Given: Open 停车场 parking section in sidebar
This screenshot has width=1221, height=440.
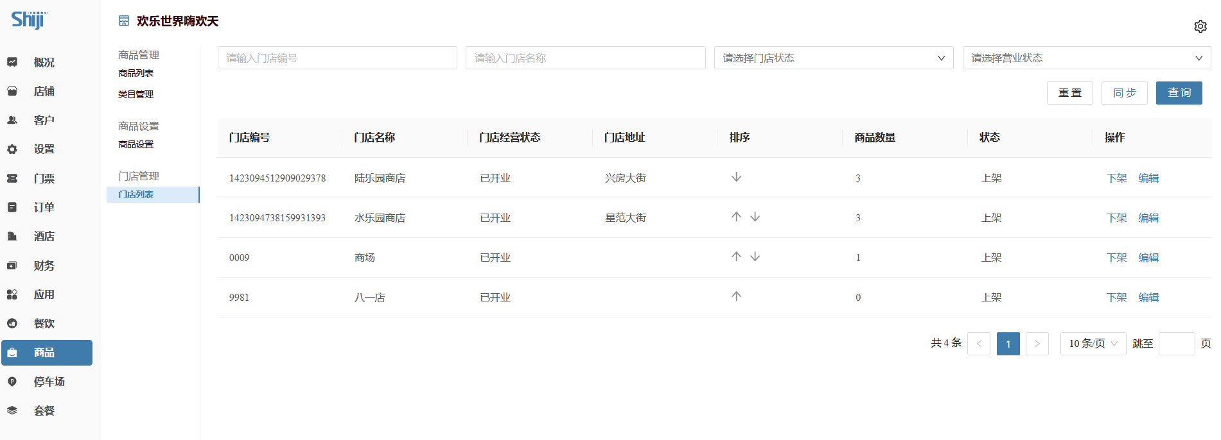Looking at the screenshot, I should click(49, 382).
